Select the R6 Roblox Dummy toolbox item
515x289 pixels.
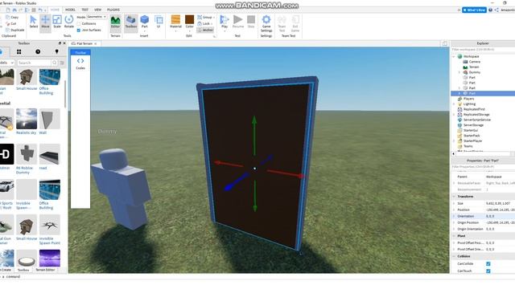point(27,159)
